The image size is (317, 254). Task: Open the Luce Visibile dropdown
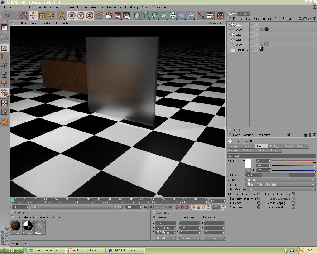coord(280,189)
